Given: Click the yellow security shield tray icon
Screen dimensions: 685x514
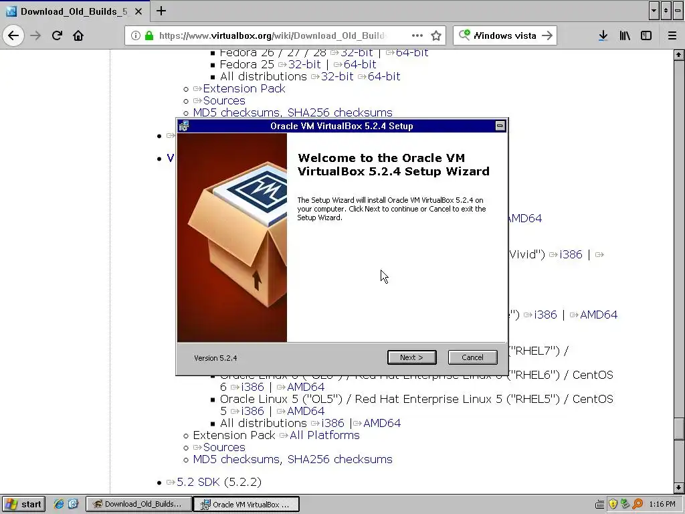Looking at the screenshot, I should 613,505.
